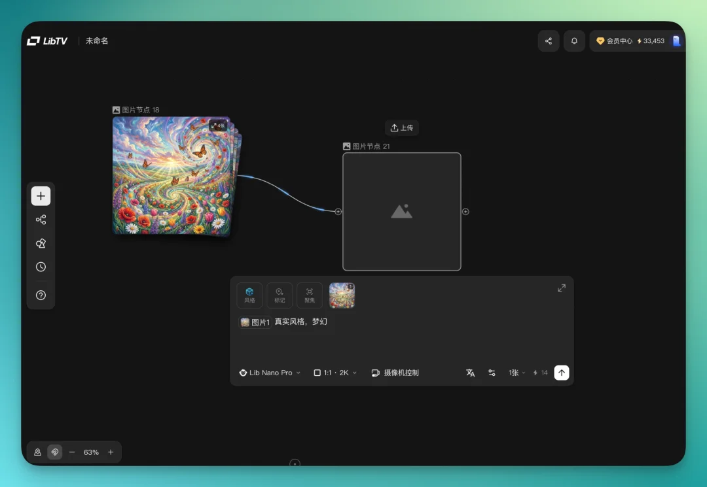Click the image thumbnail in the prompt panel
Screen dimensions: 707x487
342,295
